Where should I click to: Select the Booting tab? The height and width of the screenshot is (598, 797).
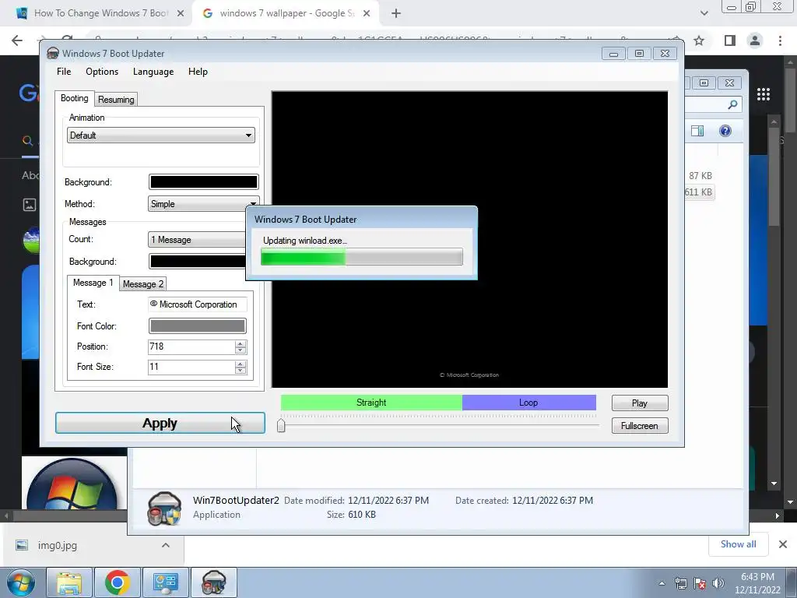[x=74, y=98]
